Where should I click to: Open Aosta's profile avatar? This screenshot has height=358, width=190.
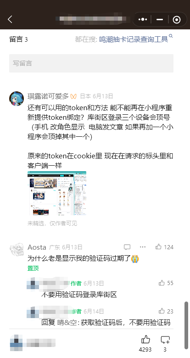point(17,249)
